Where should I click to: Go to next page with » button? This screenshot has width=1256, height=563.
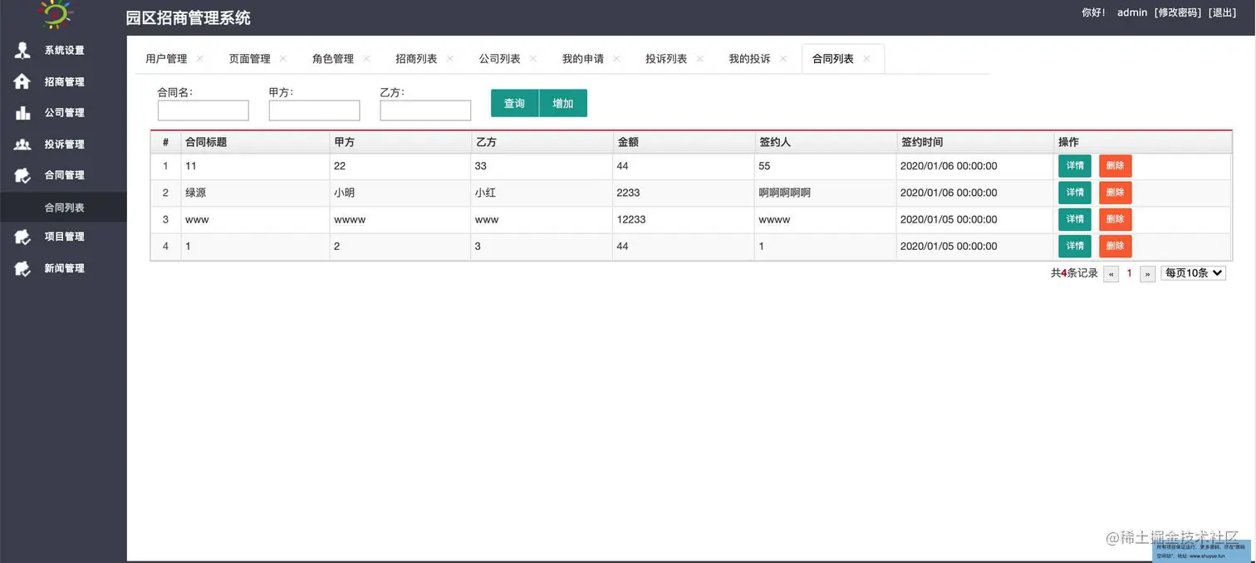pyautogui.click(x=1148, y=273)
